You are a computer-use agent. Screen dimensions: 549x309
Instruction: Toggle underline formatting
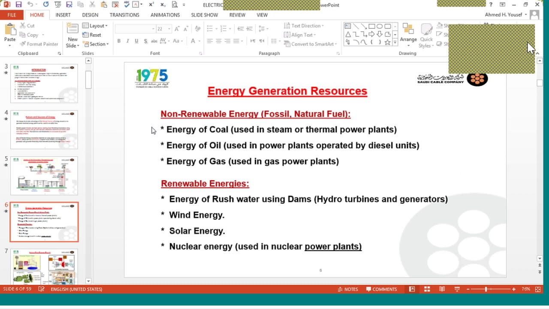[x=136, y=41]
